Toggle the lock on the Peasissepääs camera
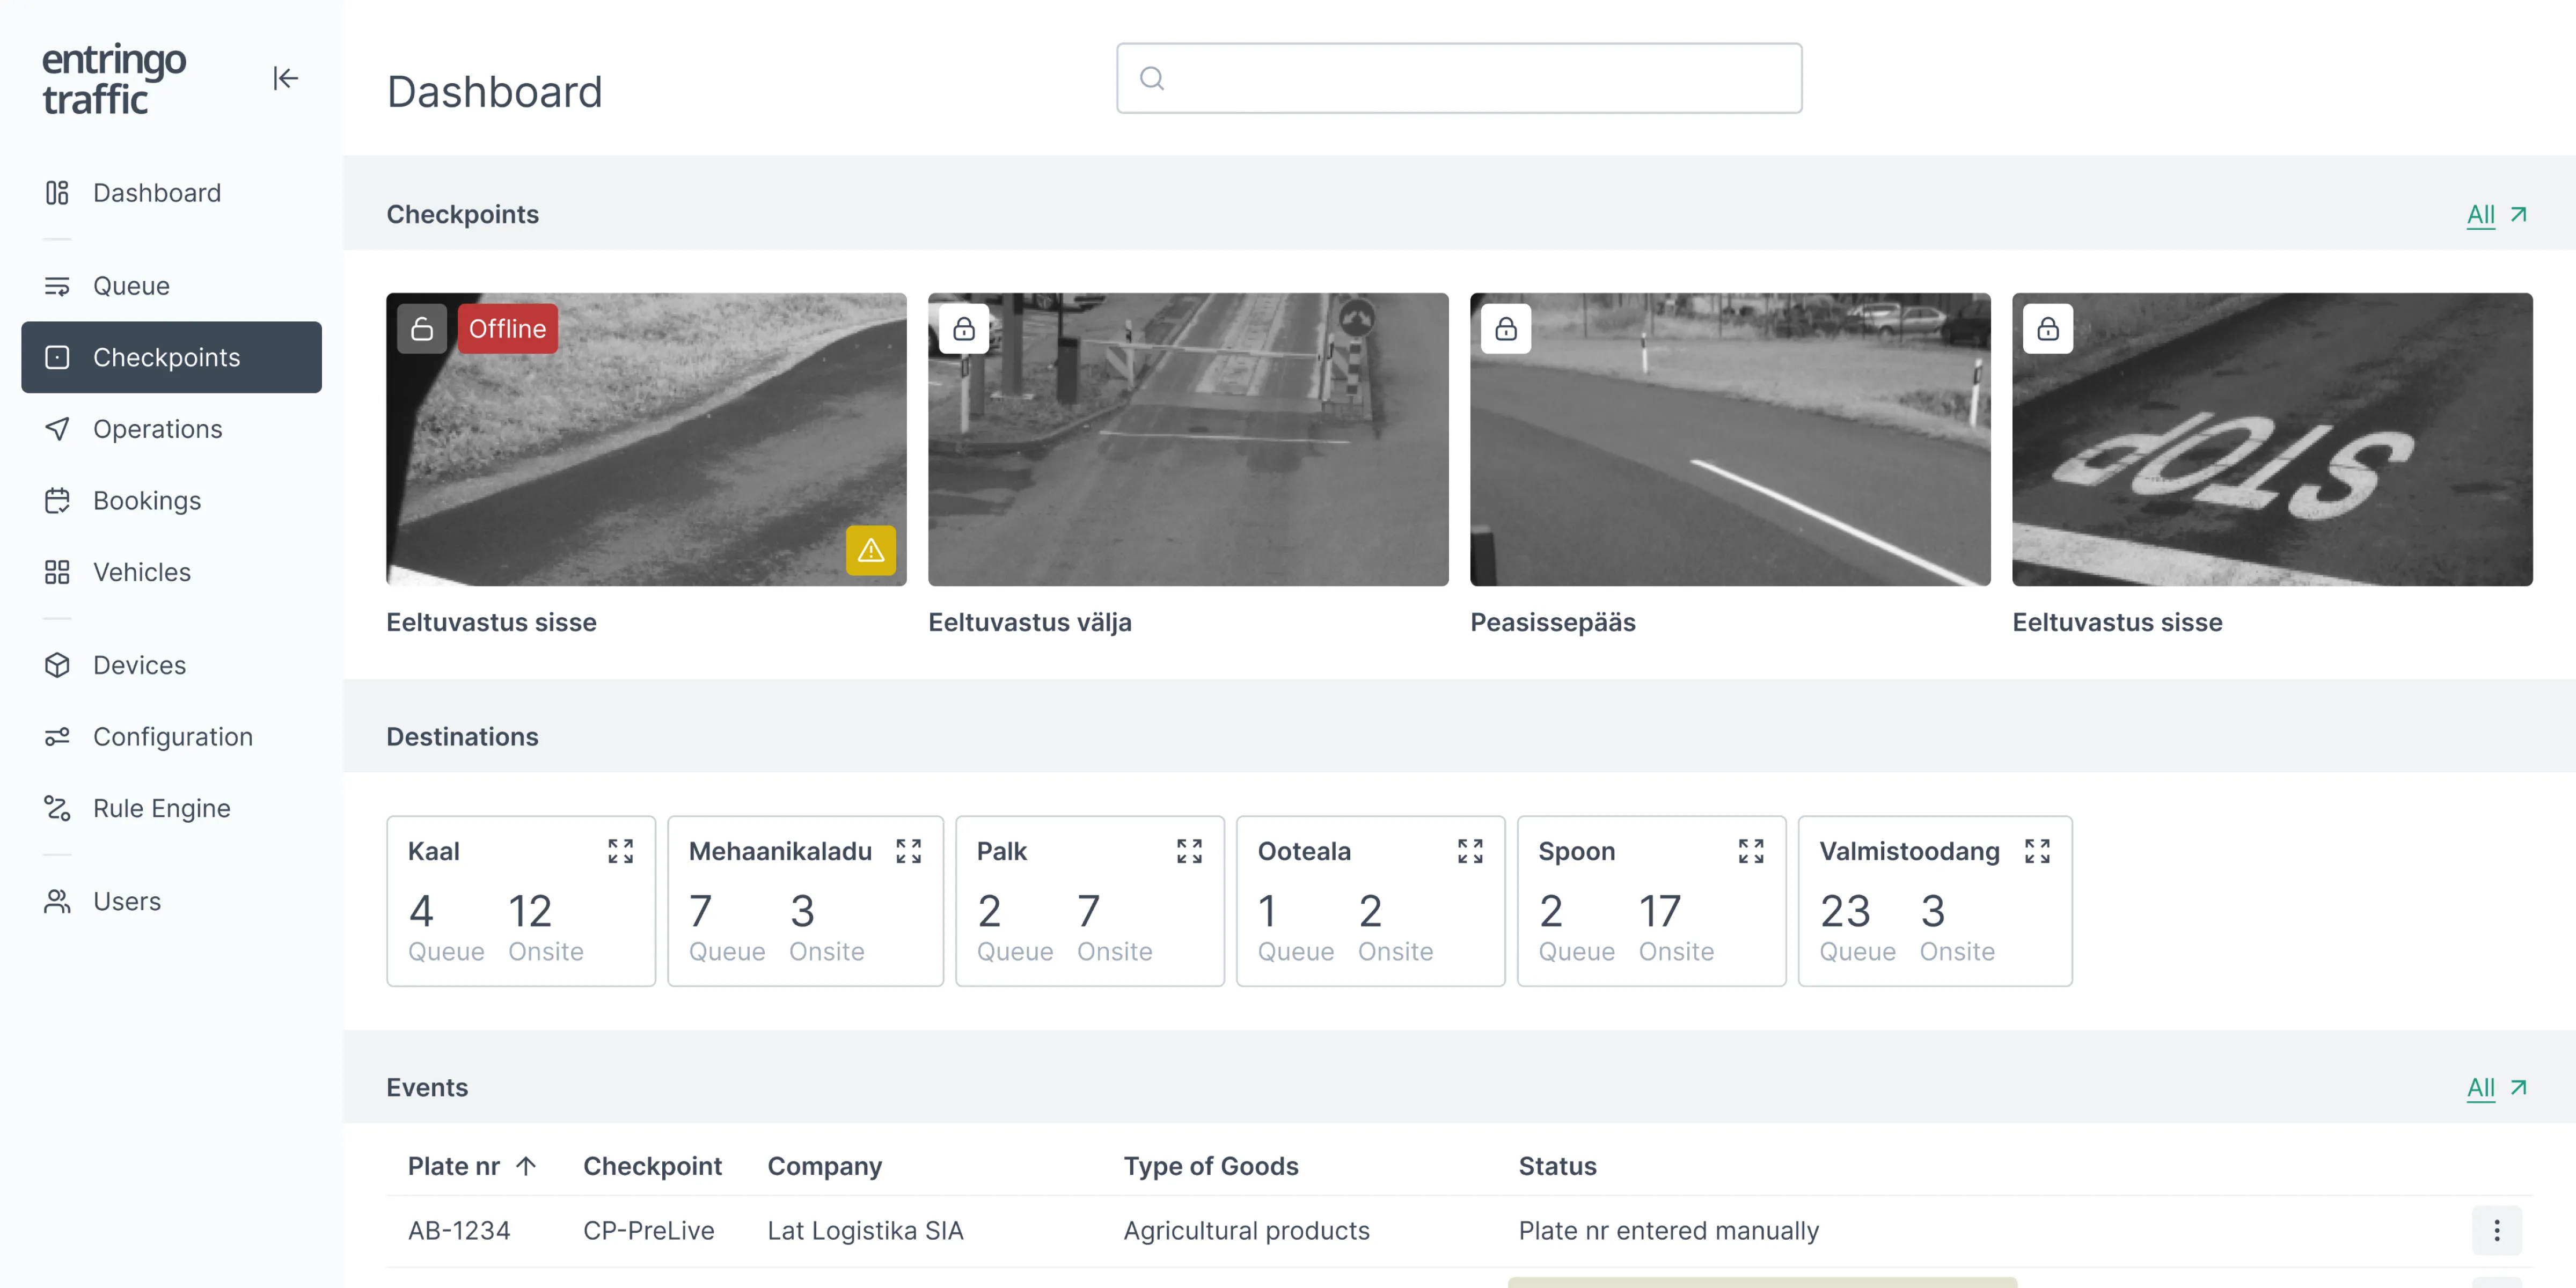Image resolution: width=2576 pixels, height=1288 pixels. point(1506,329)
